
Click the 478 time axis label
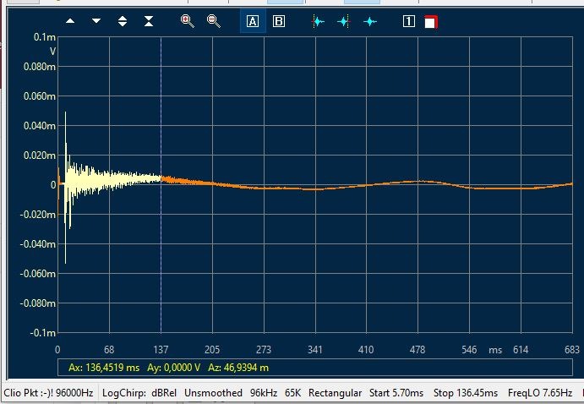pos(418,350)
